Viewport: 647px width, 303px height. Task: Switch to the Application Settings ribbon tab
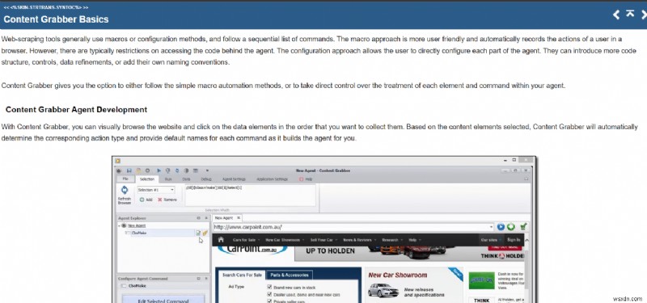point(272,179)
